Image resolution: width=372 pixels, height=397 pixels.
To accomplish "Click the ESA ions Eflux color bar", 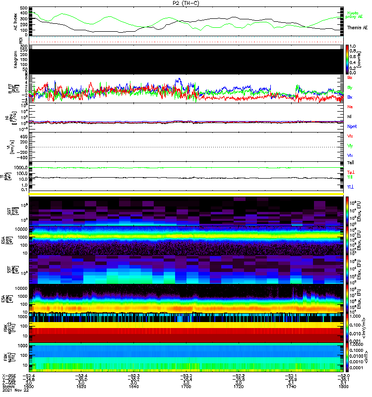I will (x=347, y=240).
